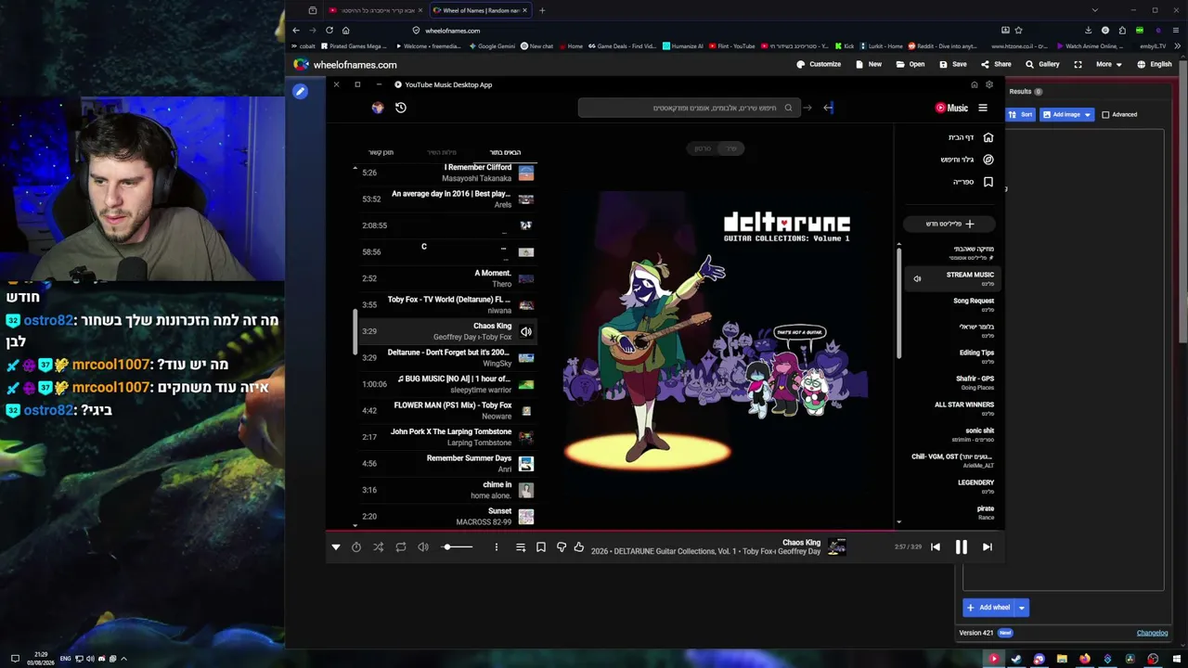Image resolution: width=1188 pixels, height=668 pixels.
Task: Save the wheel using Save button
Action: pos(953,65)
